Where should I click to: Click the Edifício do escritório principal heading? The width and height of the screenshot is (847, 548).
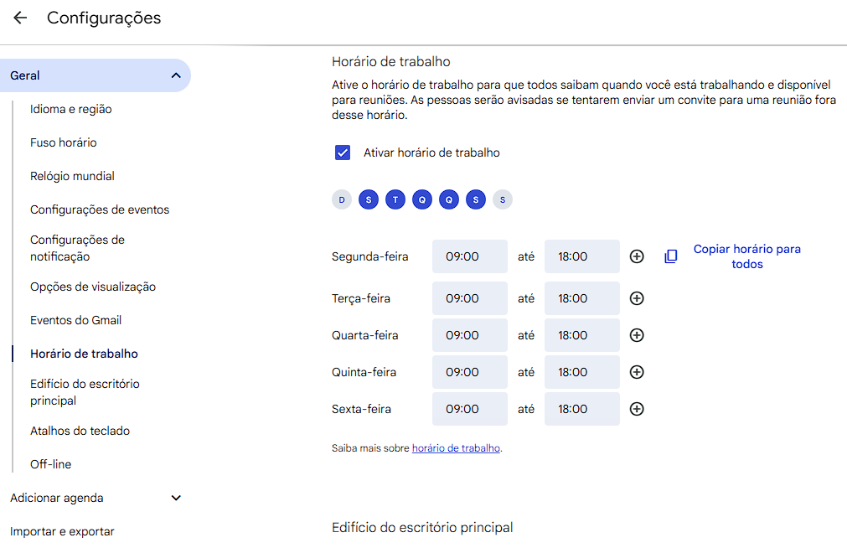pyautogui.click(x=422, y=527)
